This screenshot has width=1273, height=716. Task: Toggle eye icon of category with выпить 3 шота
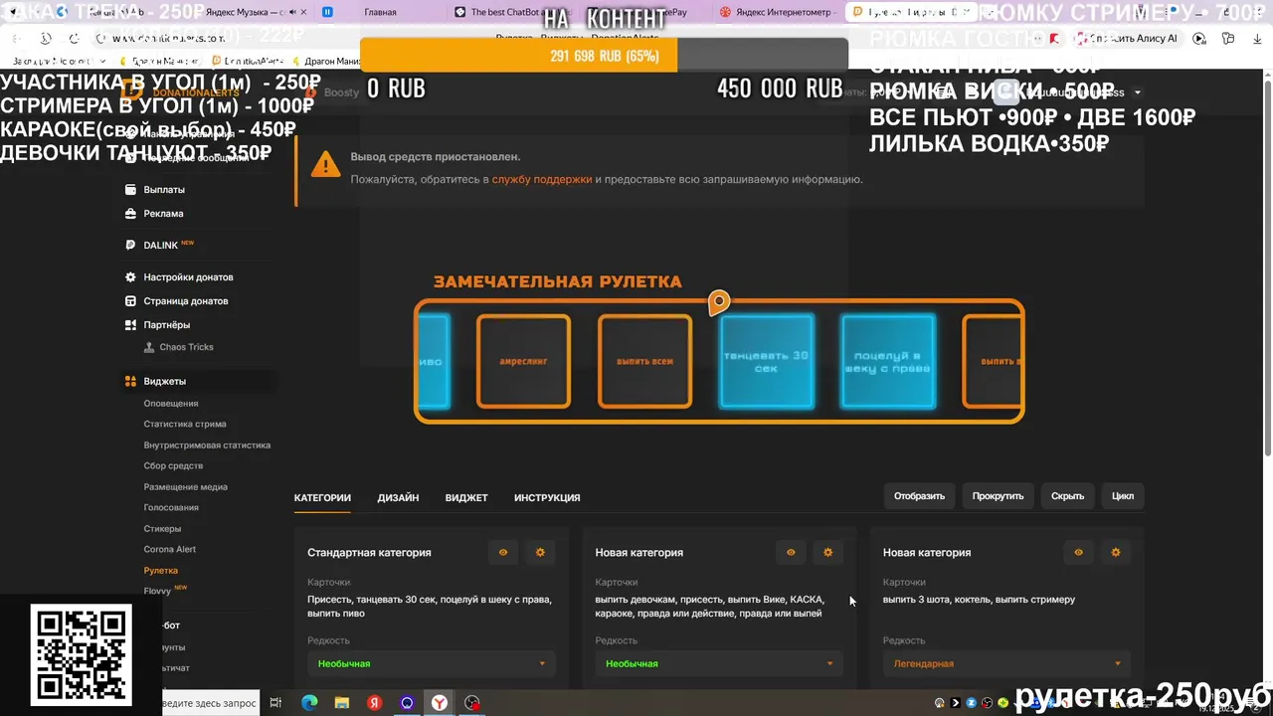coord(1078,552)
